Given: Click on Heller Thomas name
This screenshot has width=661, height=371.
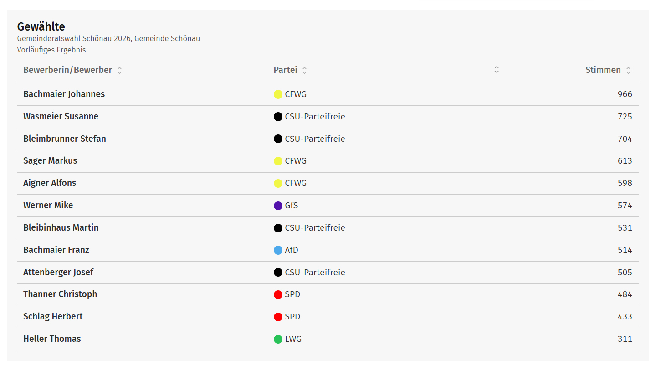Looking at the screenshot, I should pyautogui.click(x=52, y=339).
